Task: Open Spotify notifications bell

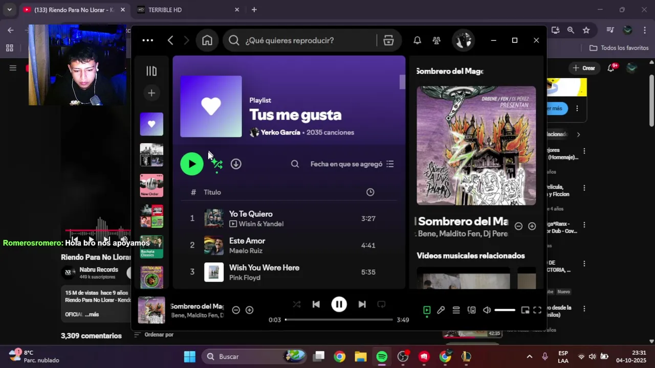Action: coord(418,40)
